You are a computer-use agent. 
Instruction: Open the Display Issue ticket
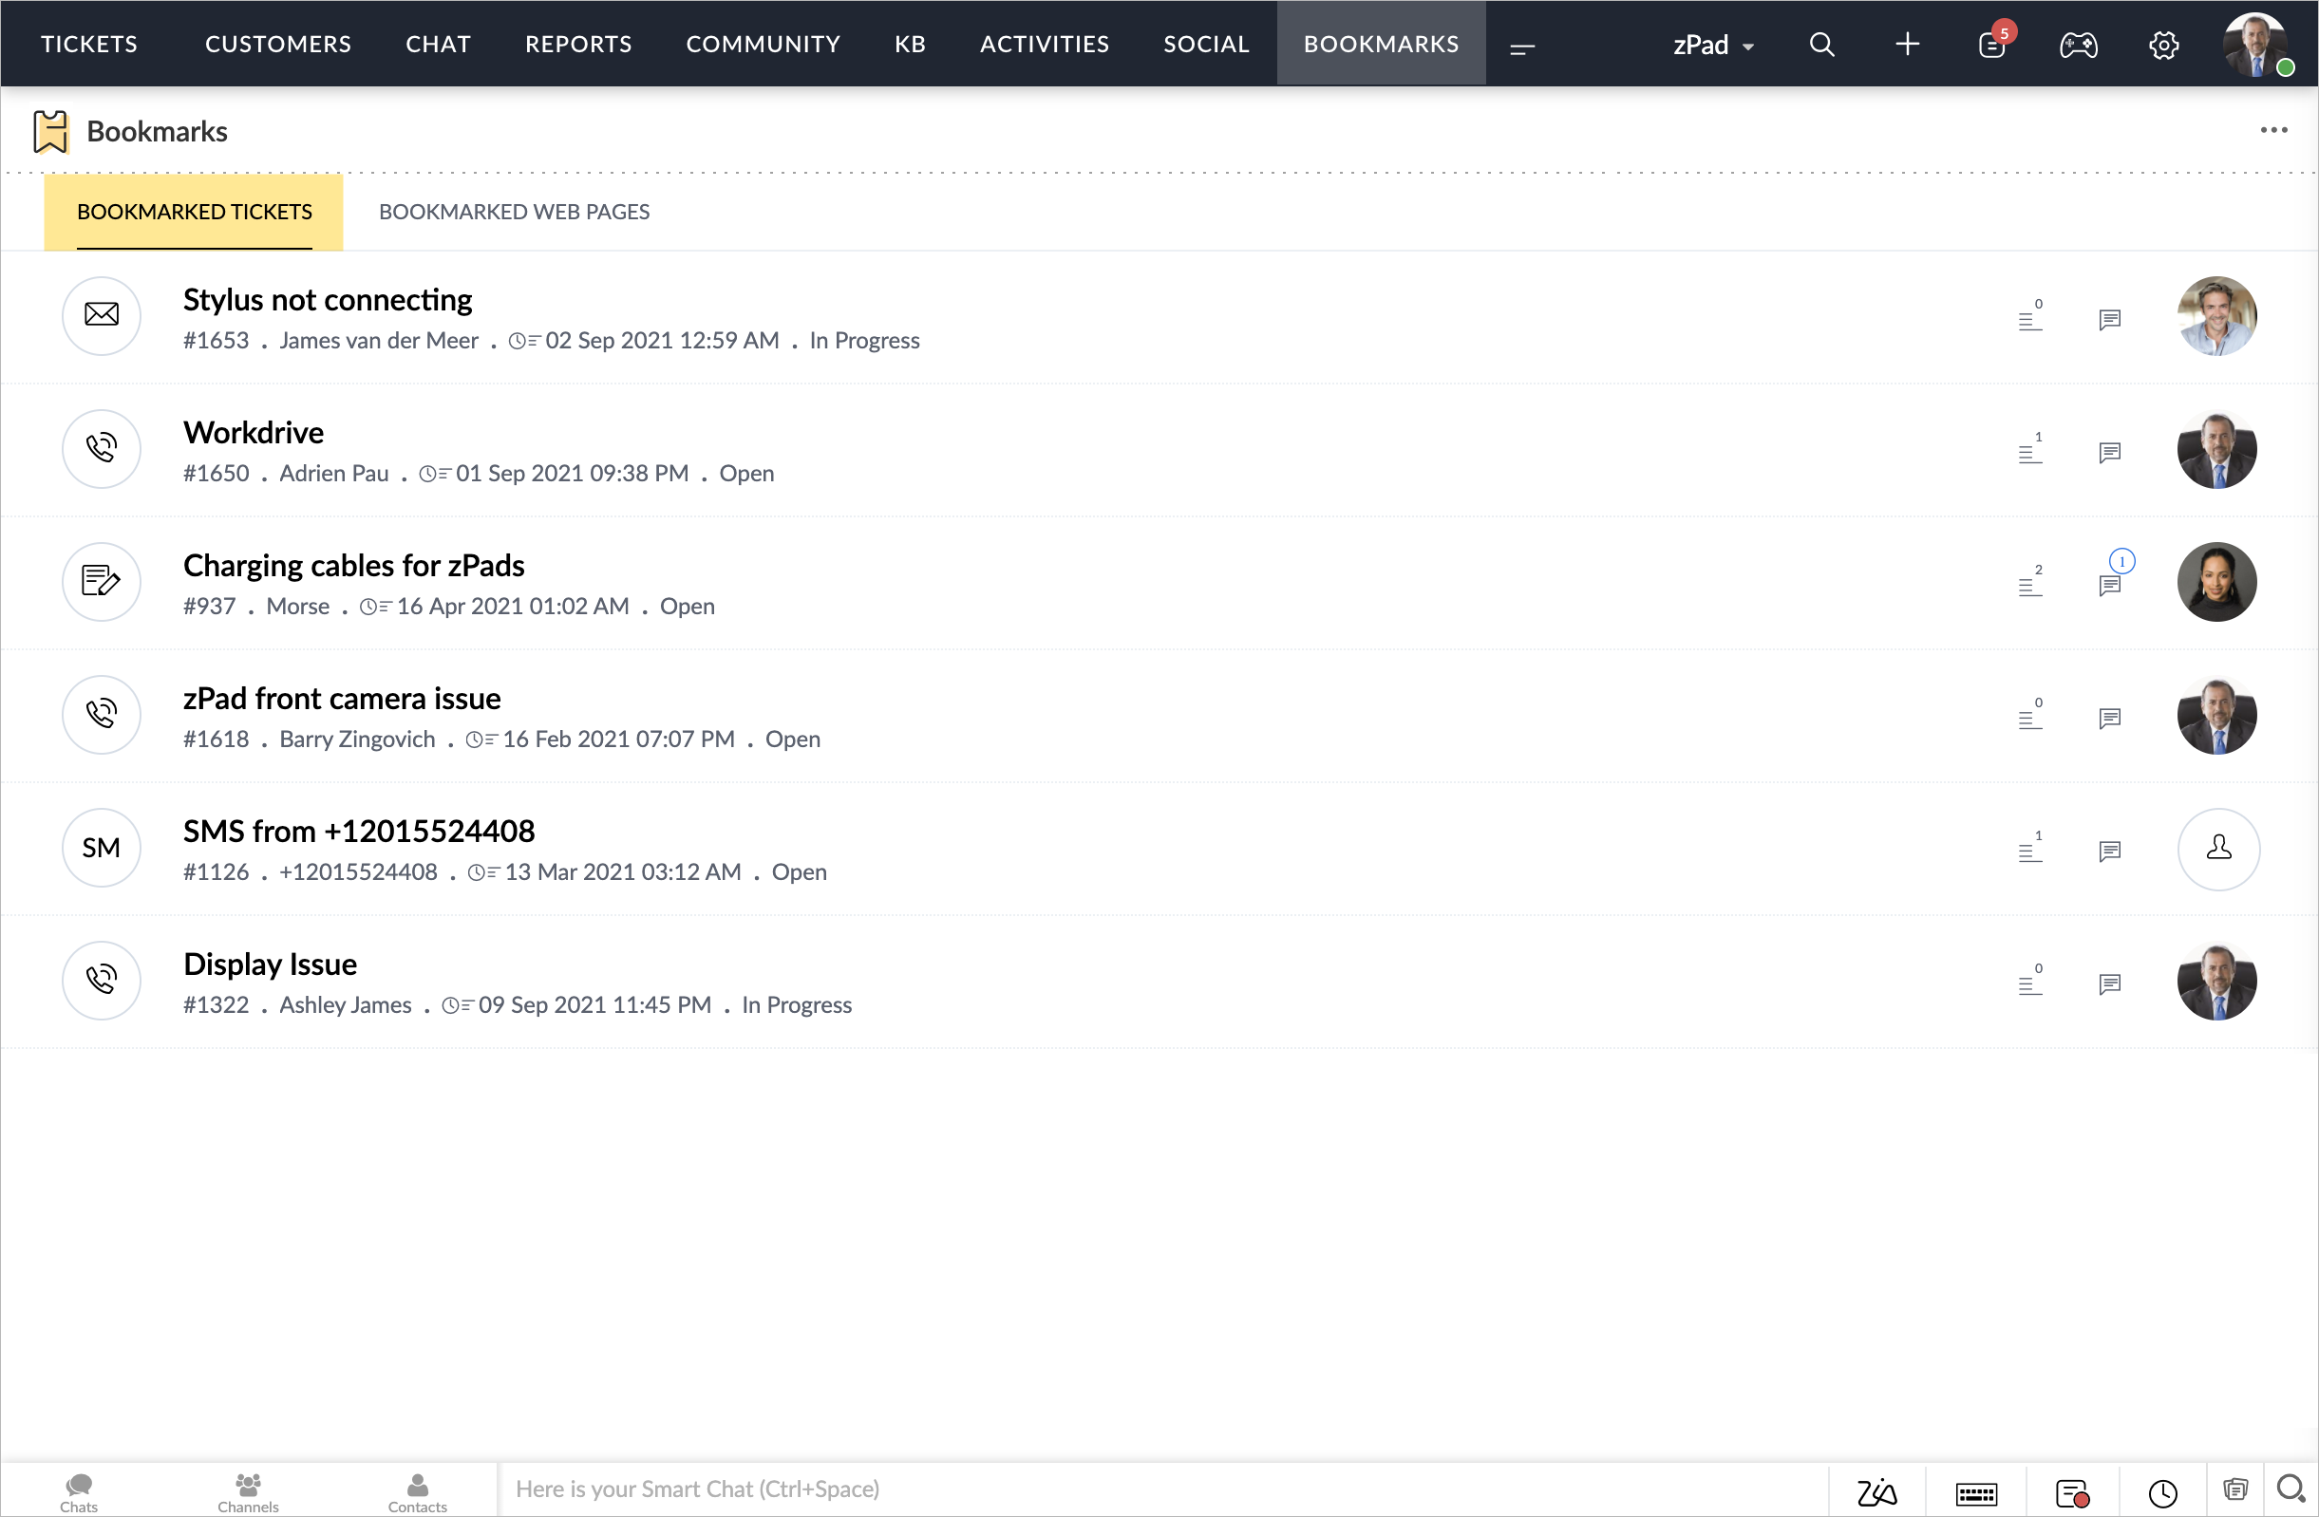point(270,964)
